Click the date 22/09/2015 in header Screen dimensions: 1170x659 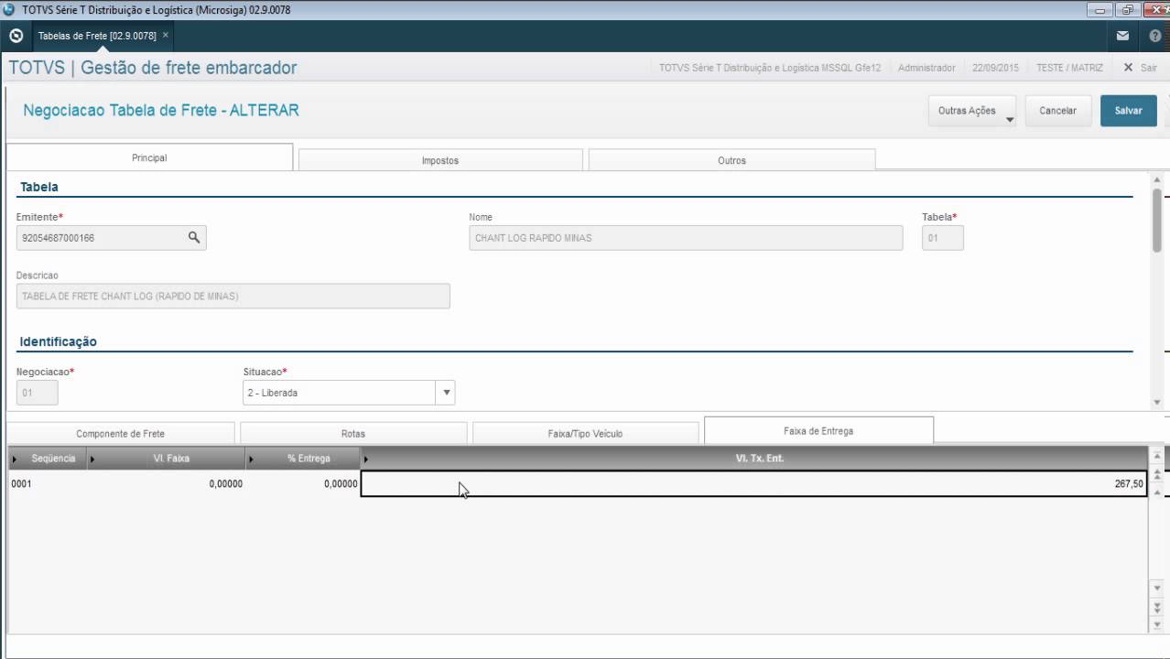pyautogui.click(x=995, y=68)
